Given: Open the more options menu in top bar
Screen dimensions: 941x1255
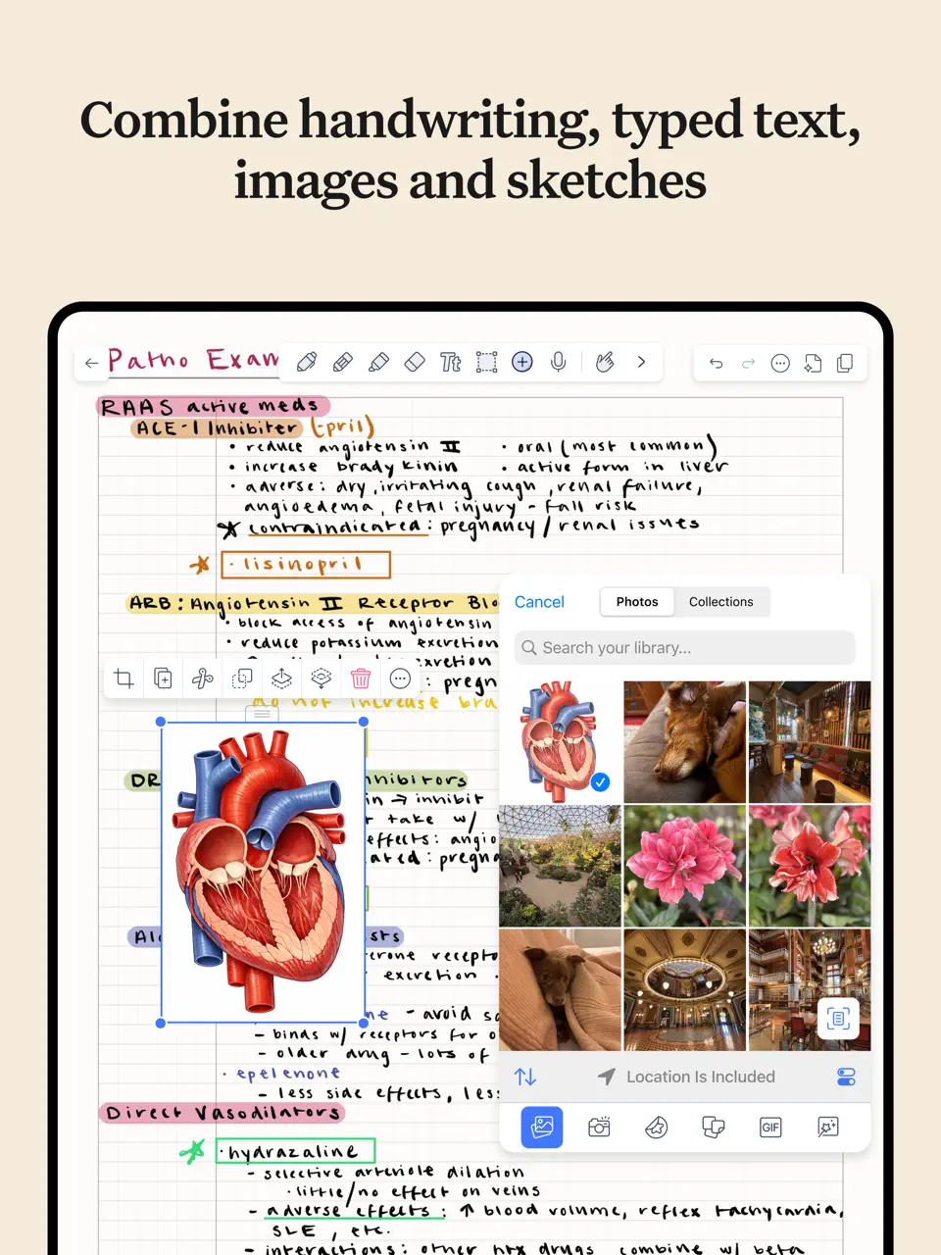Looking at the screenshot, I should (x=780, y=364).
